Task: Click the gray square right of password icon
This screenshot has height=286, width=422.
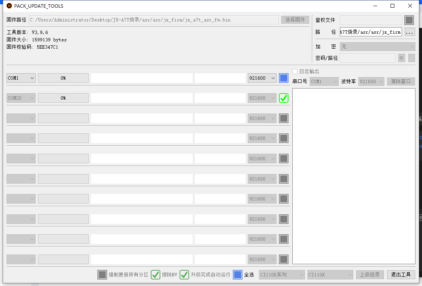Action: 411,58
